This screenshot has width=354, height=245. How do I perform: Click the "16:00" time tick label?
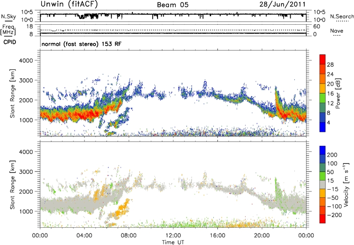[x=217, y=236]
